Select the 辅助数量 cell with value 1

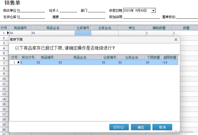point(159,33)
